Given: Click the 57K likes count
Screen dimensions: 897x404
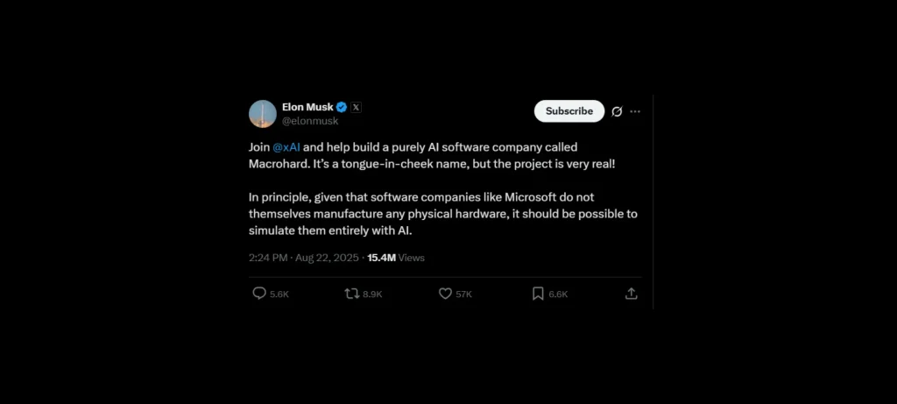Looking at the screenshot, I should [x=464, y=294].
